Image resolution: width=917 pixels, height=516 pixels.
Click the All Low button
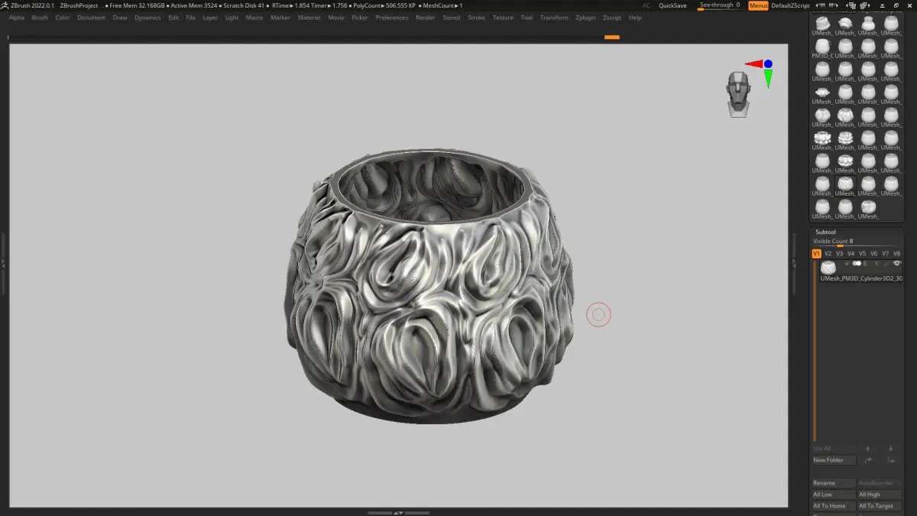834,495
